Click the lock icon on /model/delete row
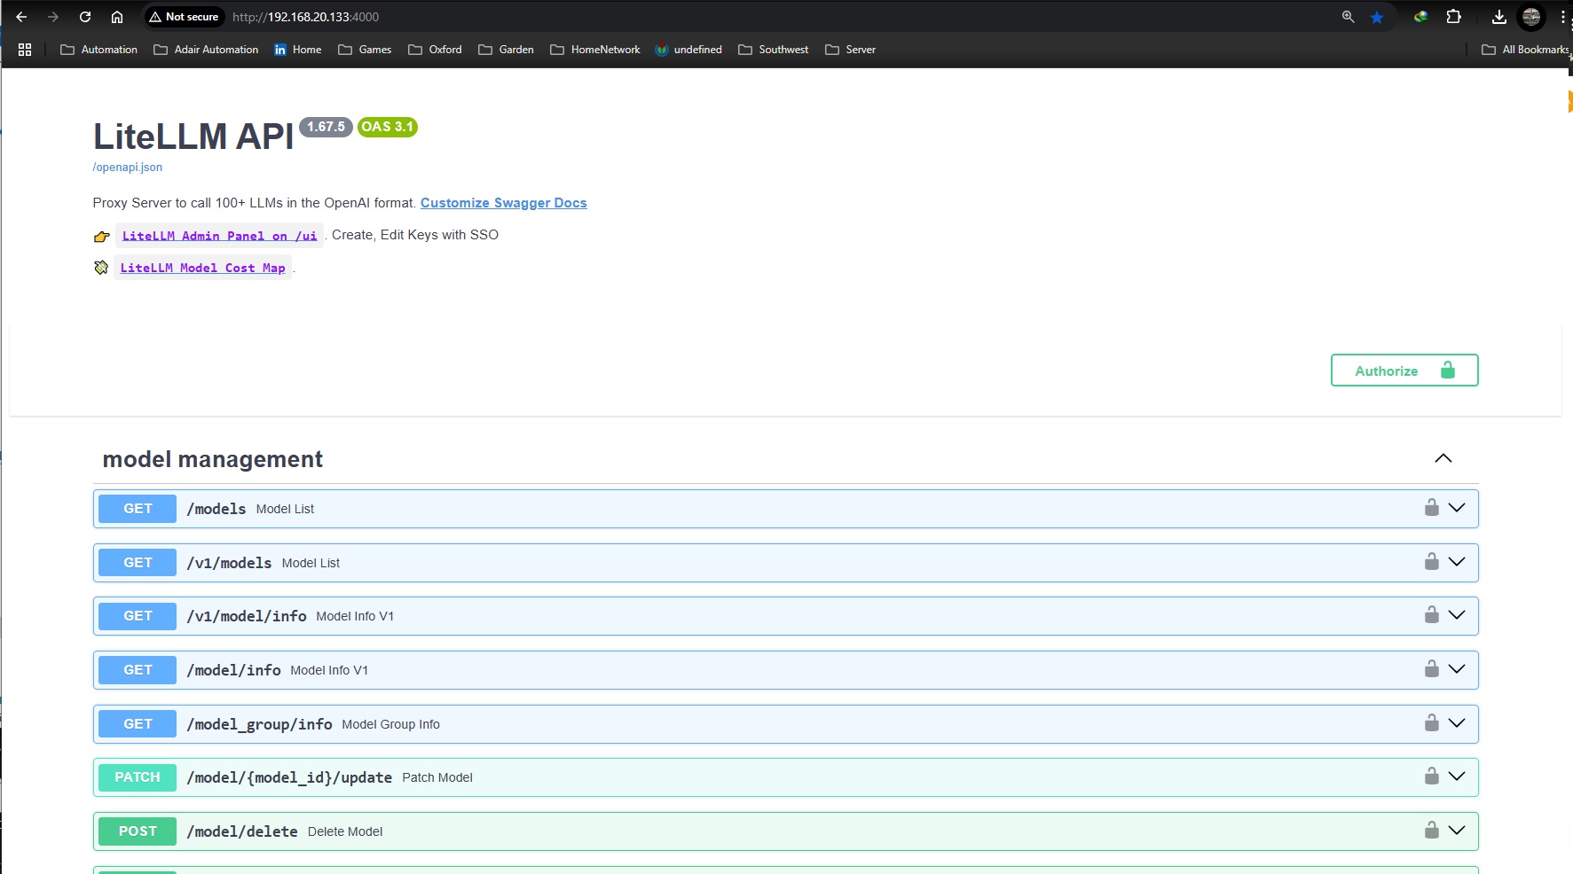Image resolution: width=1573 pixels, height=874 pixels. (x=1431, y=831)
